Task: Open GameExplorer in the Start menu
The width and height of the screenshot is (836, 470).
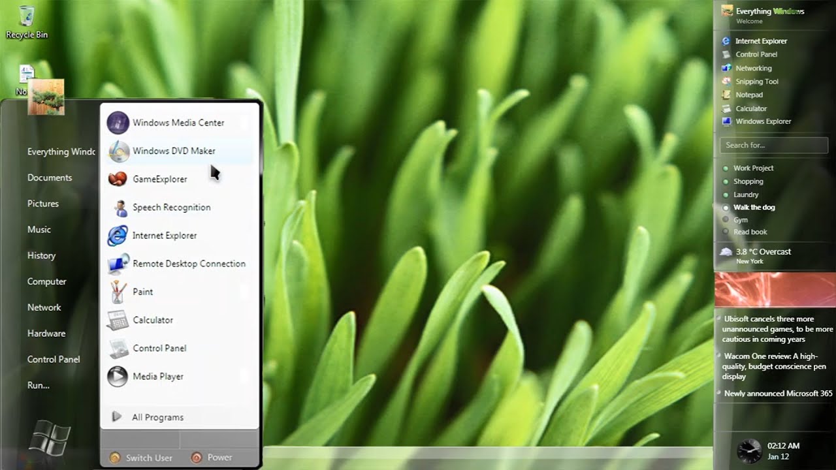Action: (x=179, y=179)
